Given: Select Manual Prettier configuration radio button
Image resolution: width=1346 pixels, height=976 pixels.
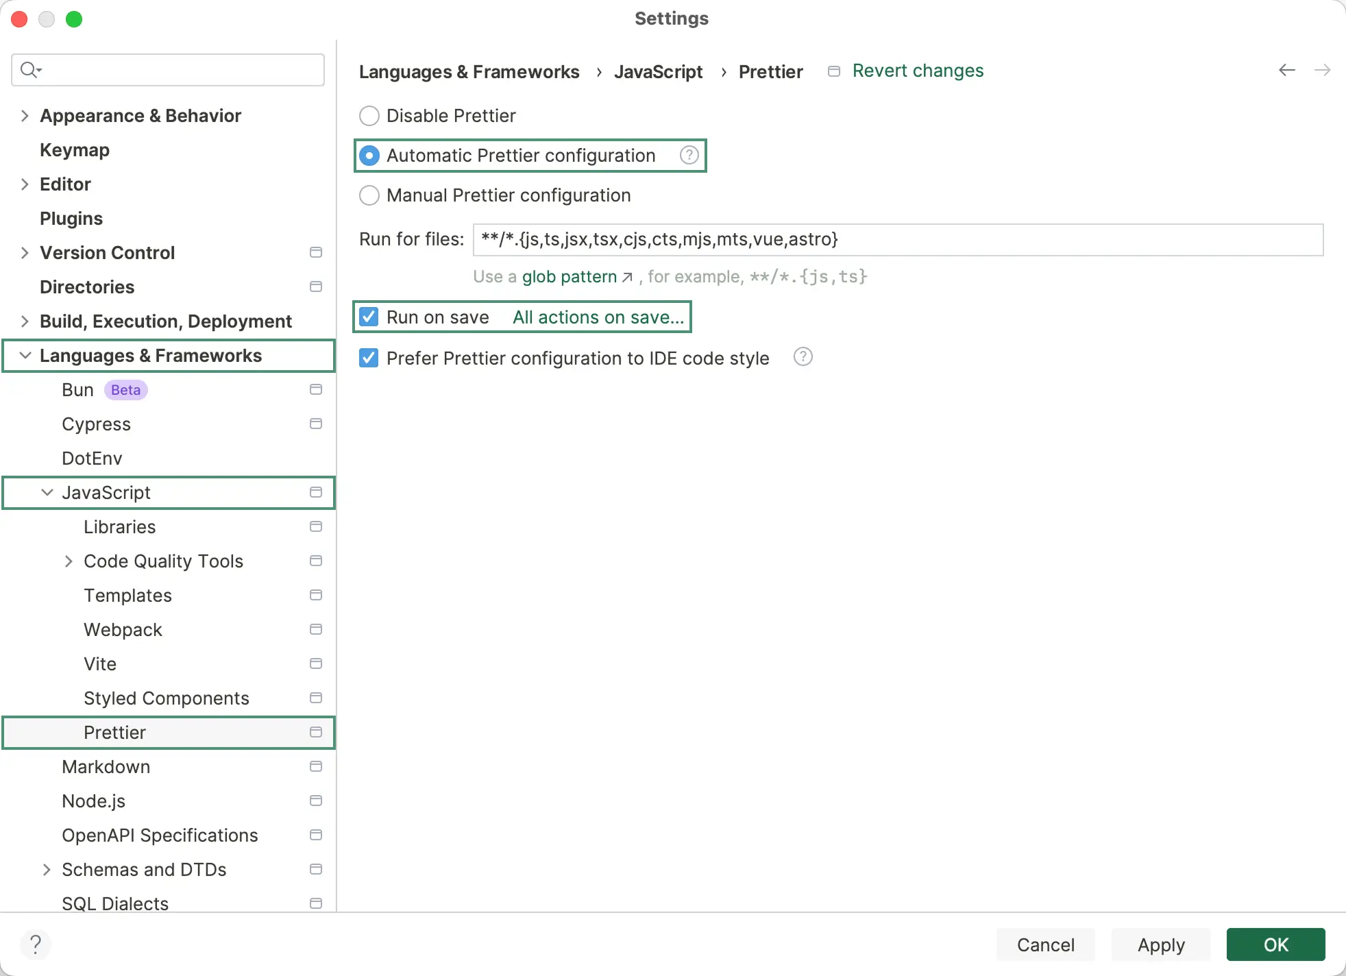Looking at the screenshot, I should pos(369,195).
